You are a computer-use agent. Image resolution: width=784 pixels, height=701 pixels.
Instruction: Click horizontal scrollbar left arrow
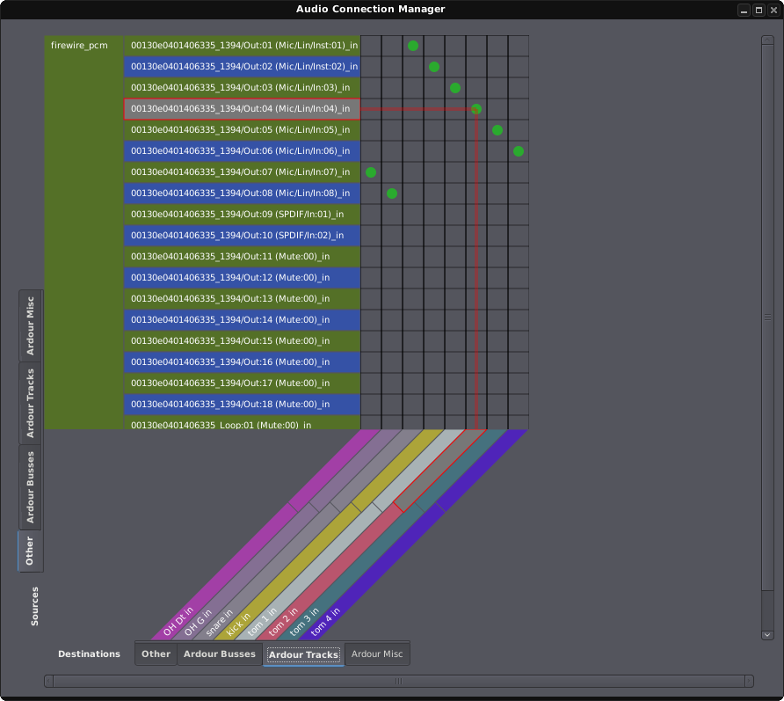pos(48,681)
